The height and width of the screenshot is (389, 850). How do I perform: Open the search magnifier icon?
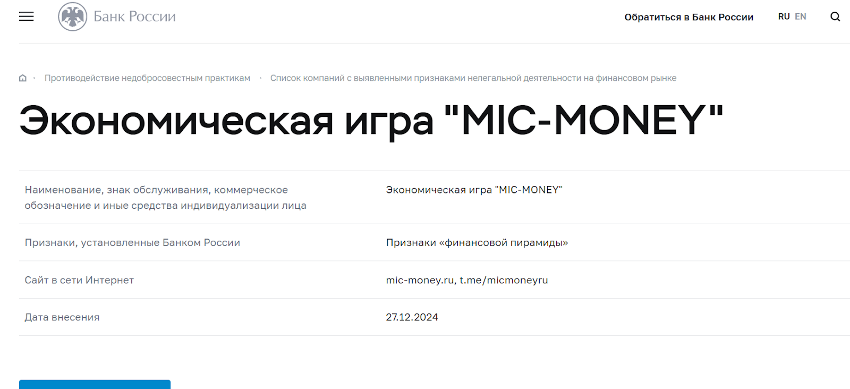[835, 16]
